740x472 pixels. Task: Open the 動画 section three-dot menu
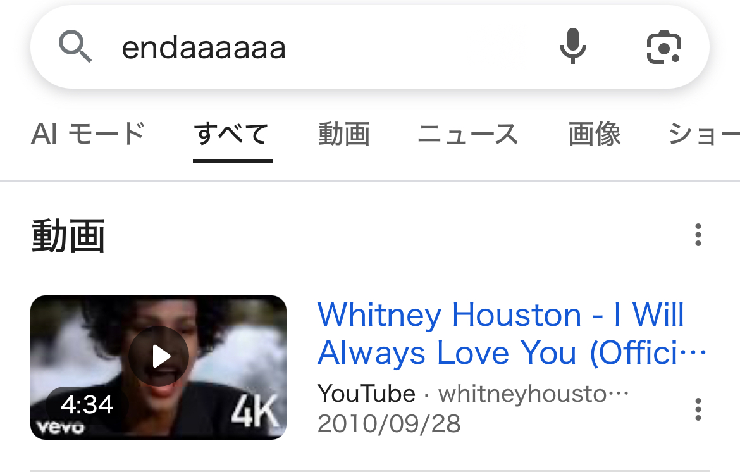(x=698, y=235)
